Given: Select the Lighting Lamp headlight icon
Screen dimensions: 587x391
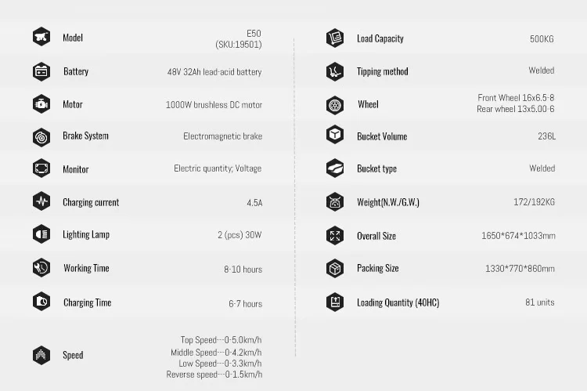Looking at the screenshot, I should (x=41, y=234).
